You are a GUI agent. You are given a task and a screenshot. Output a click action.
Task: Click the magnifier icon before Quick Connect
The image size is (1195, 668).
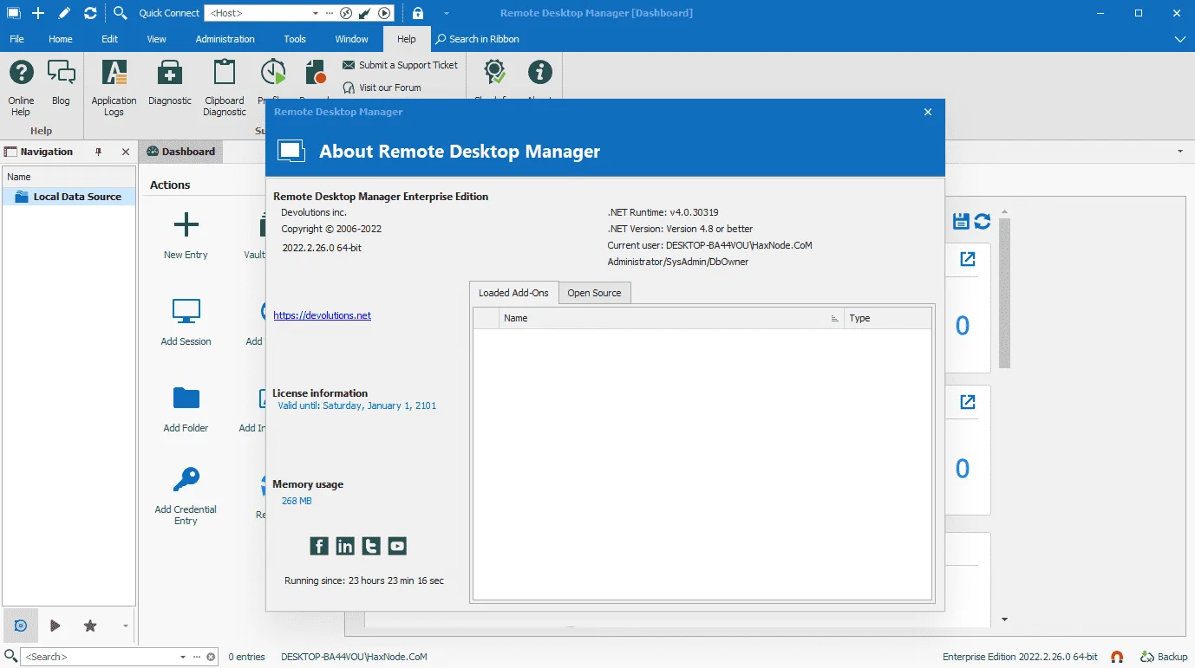pyautogui.click(x=121, y=13)
